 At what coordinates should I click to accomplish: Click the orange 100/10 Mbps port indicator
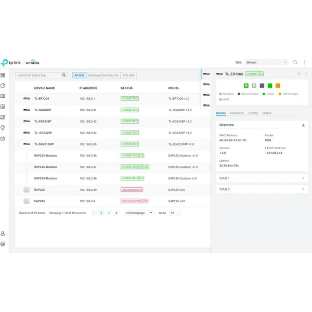pos(278,86)
